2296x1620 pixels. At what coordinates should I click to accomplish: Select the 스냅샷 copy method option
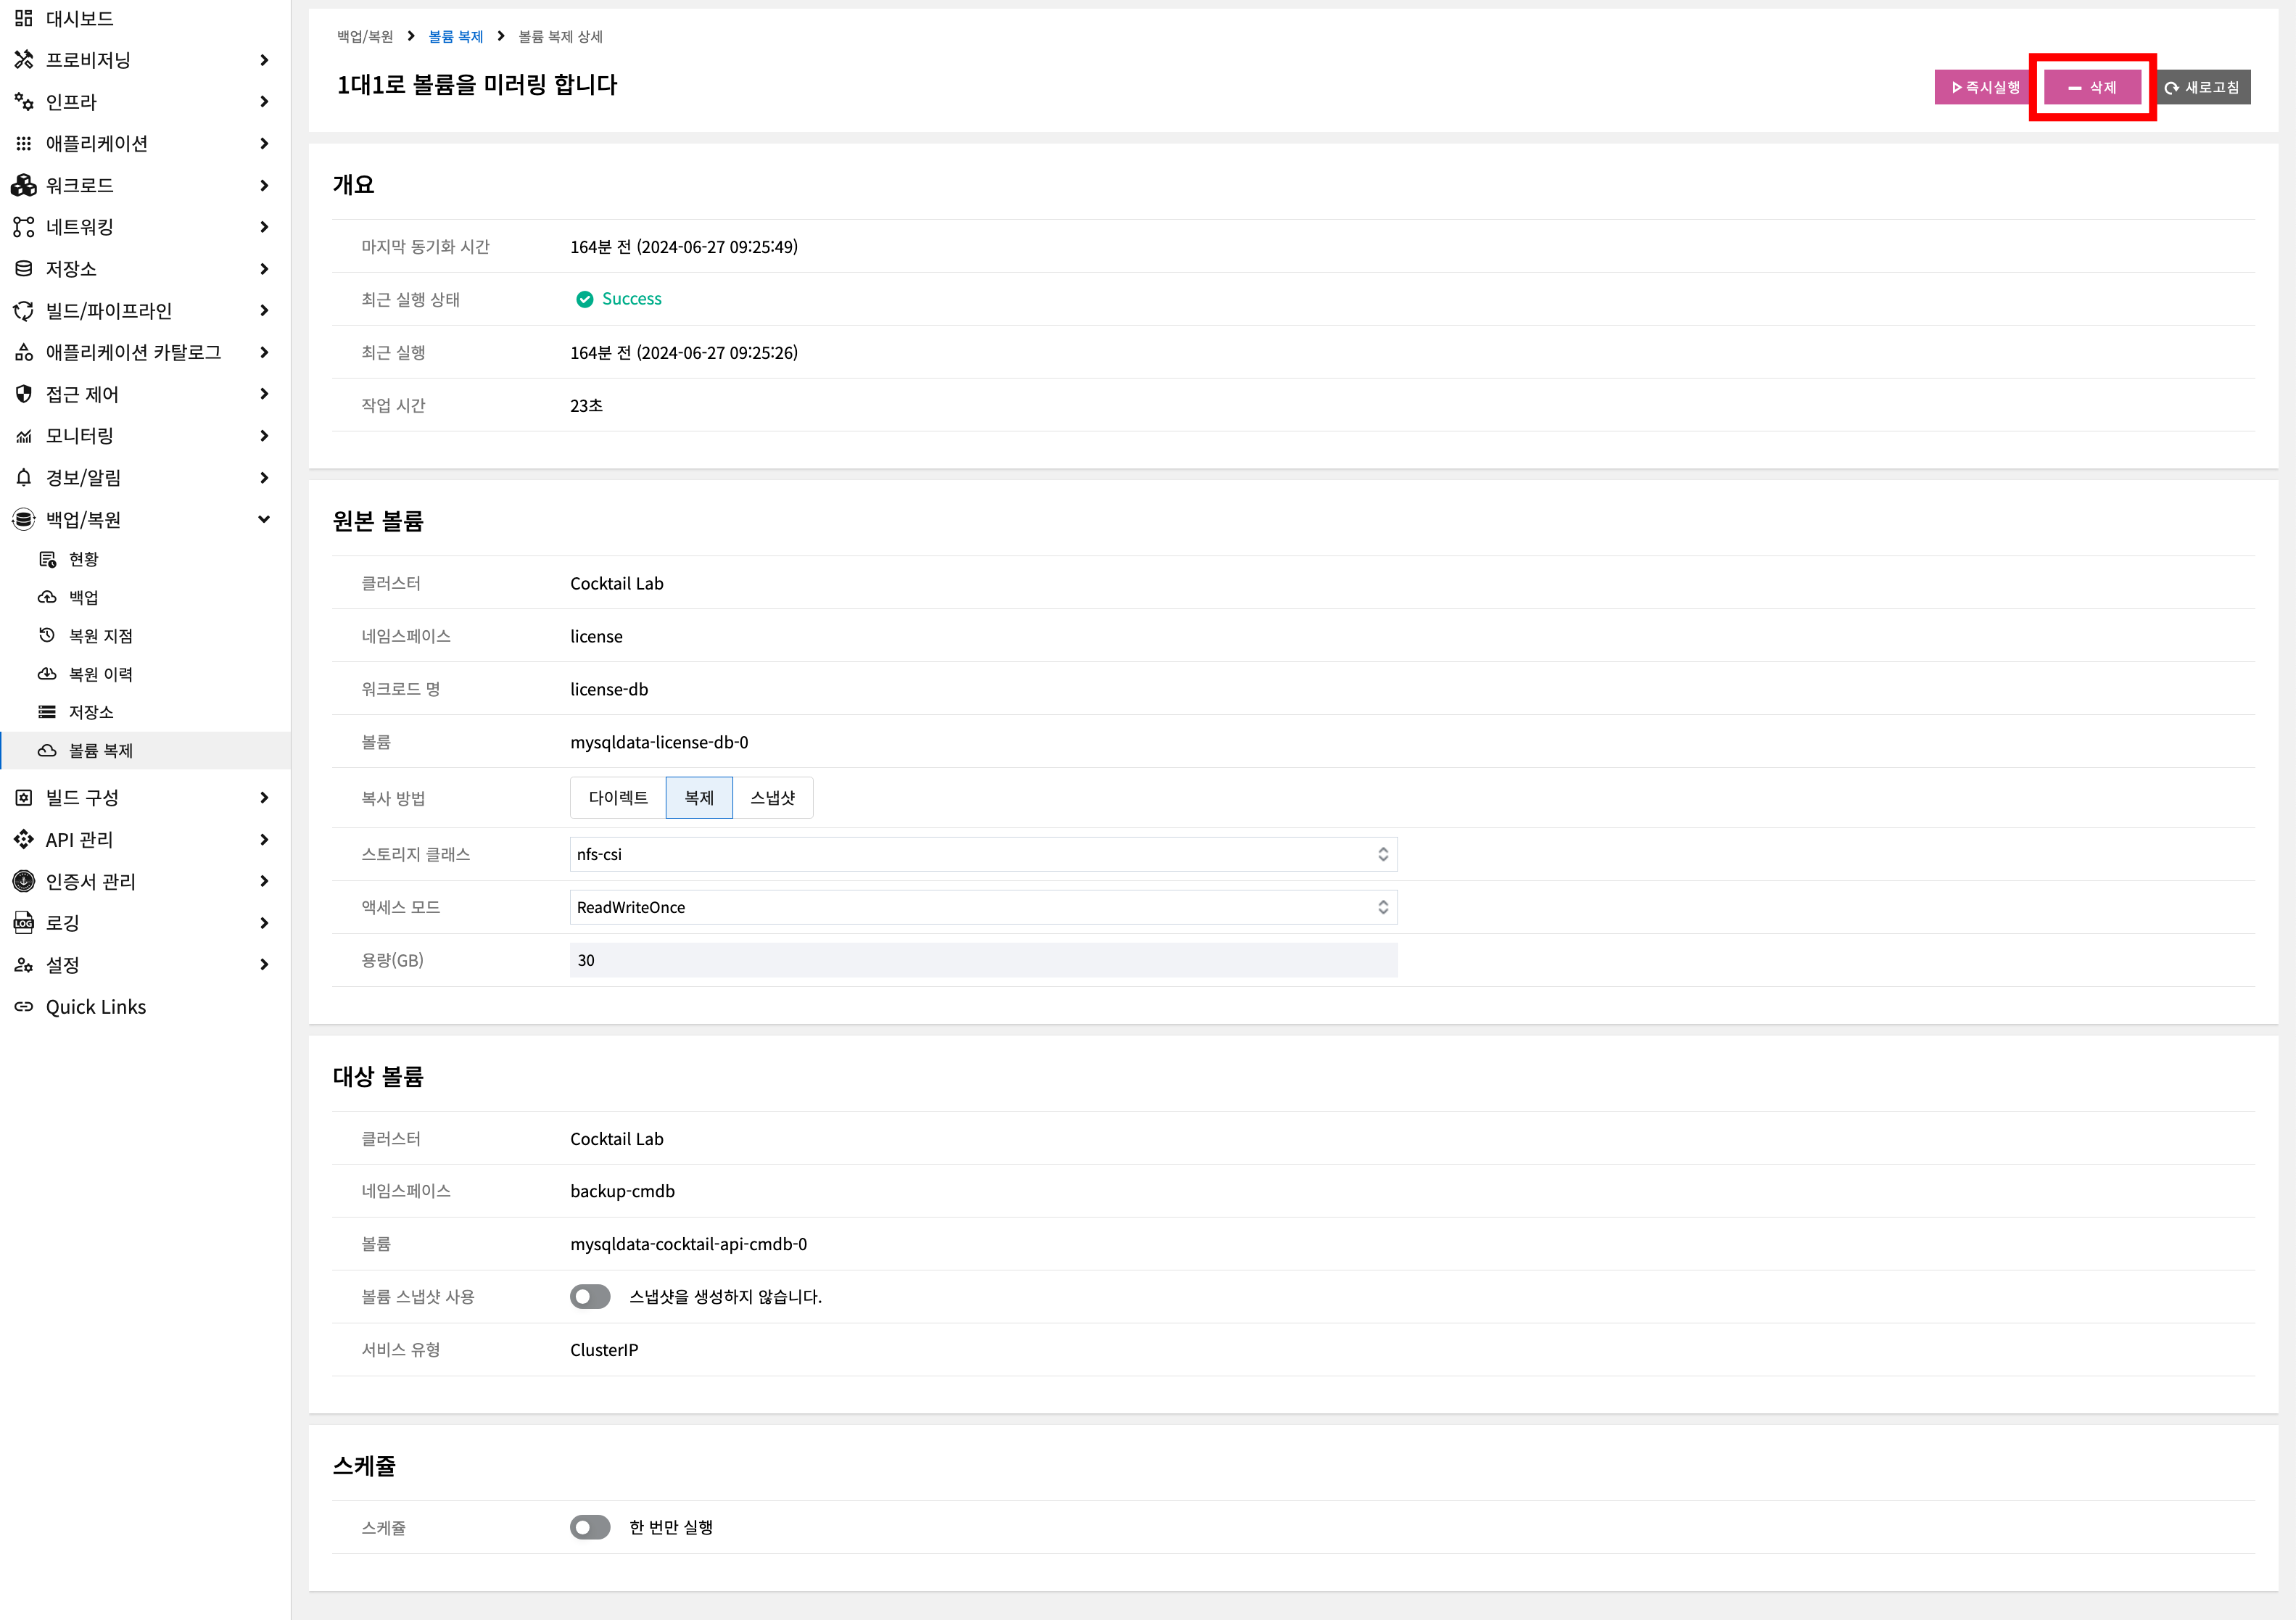(772, 798)
